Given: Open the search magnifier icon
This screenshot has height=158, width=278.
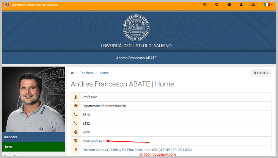Looking at the screenshot, I should (217, 5).
